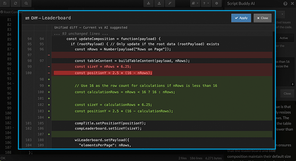Open search with the magnifier icon
The width and height of the screenshot is (296, 161).
26,3
